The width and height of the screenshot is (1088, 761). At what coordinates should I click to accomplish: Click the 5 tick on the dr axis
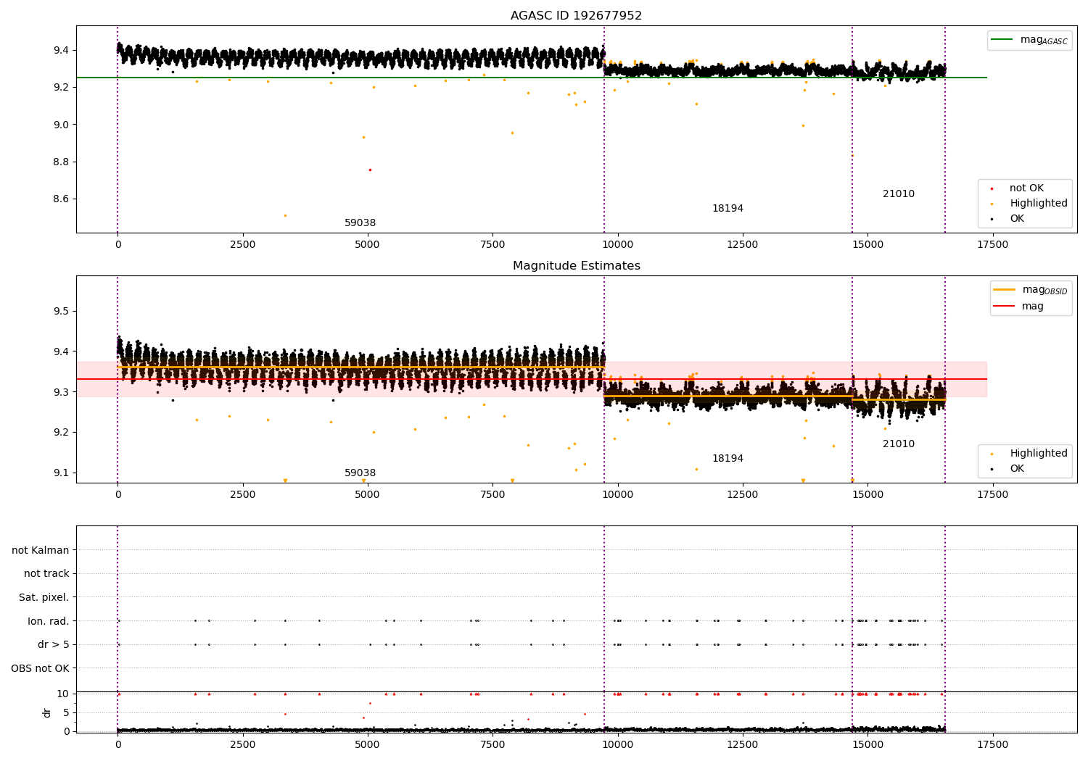click(x=66, y=713)
